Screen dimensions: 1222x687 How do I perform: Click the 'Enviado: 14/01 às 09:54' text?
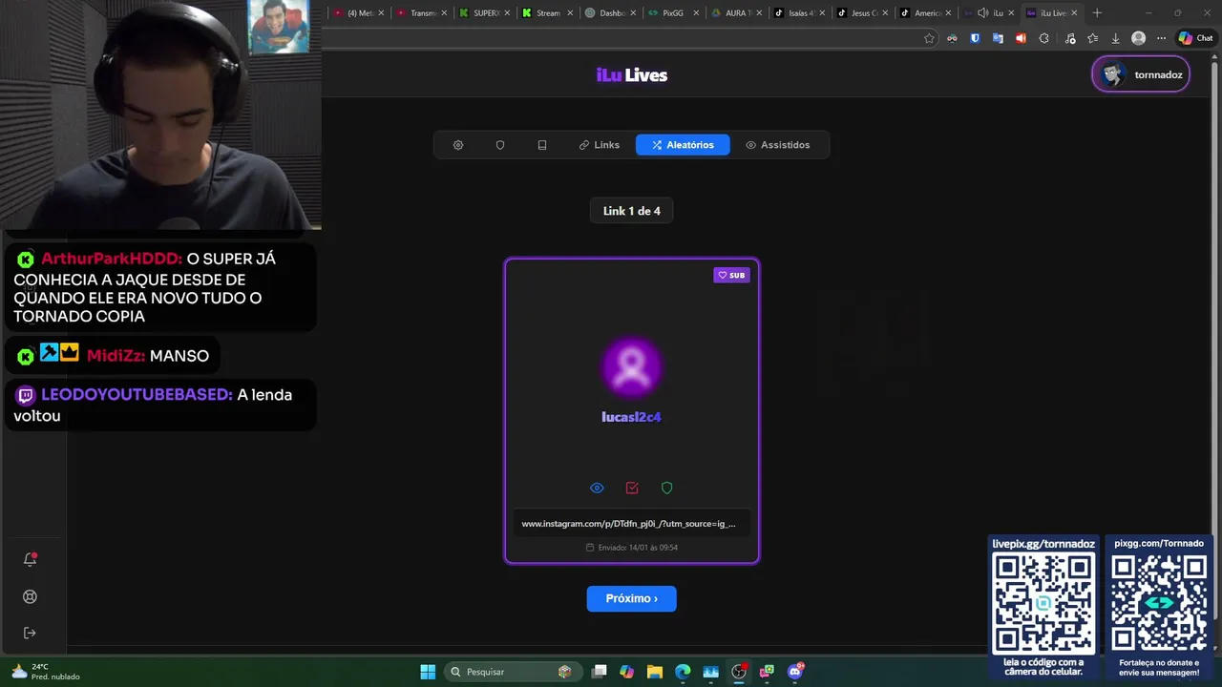tap(631, 548)
